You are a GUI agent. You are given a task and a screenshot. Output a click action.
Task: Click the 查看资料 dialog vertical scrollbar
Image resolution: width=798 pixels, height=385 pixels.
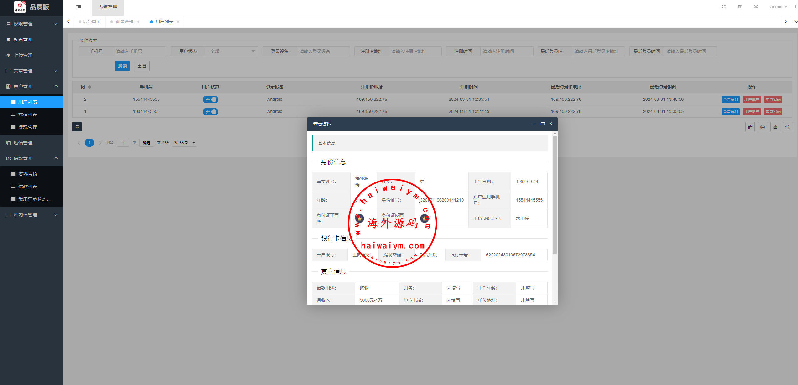[x=555, y=194]
